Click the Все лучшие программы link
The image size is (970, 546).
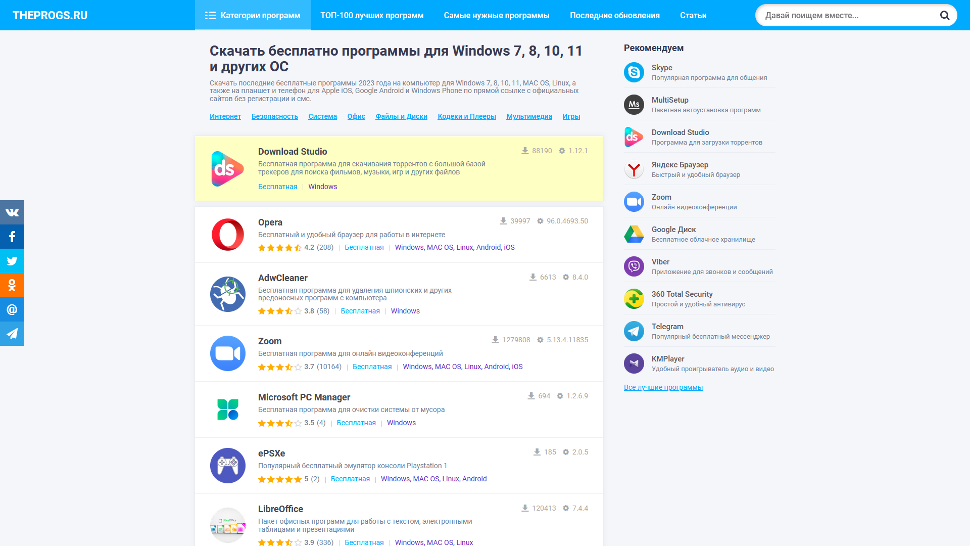click(663, 387)
